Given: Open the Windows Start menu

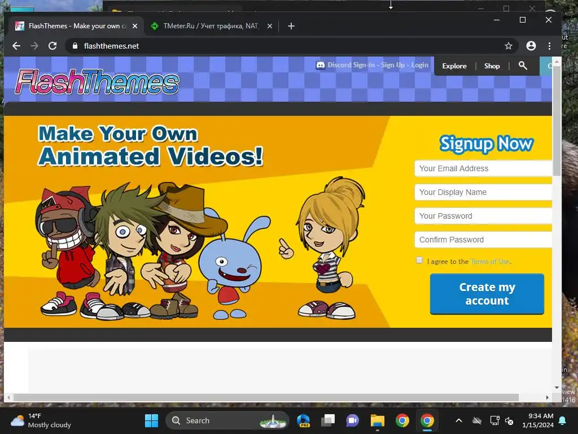Looking at the screenshot, I should 151,420.
